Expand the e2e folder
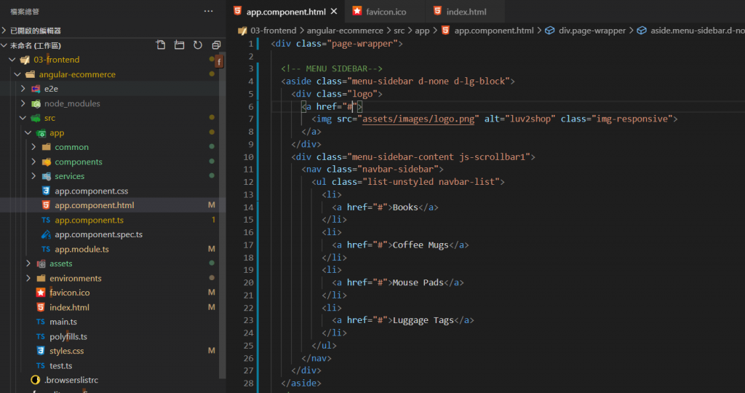 [x=23, y=89]
